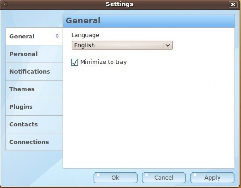Click the General heading banner
The width and height of the screenshot is (241, 188).
pos(148,21)
